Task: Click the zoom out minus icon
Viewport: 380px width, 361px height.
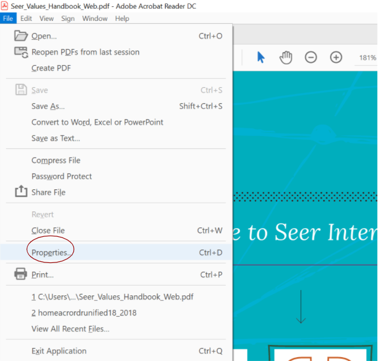Action: tap(311, 57)
